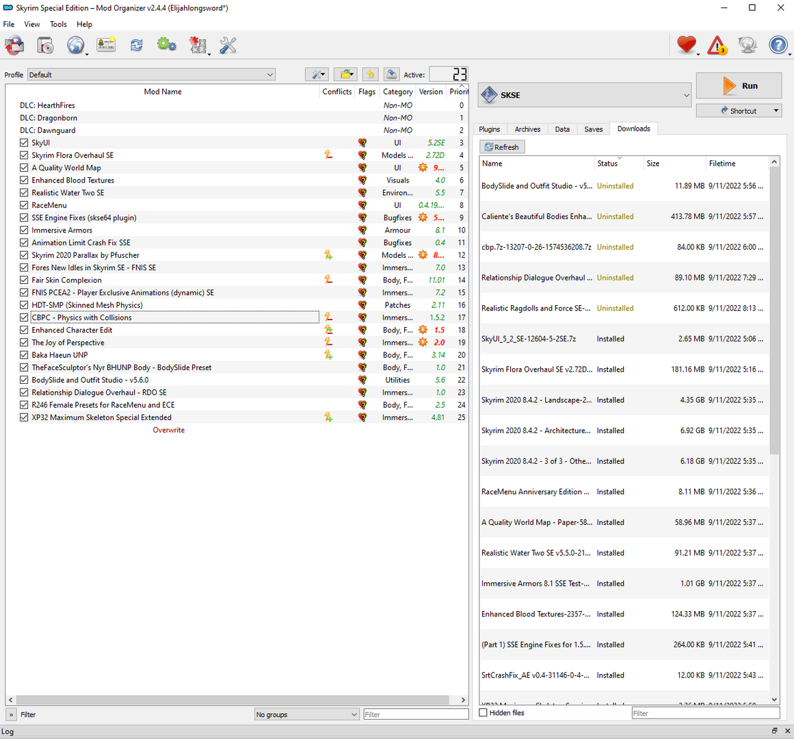Sort downloads by Status column header
Viewport: 794px width, 739px height.
click(619, 163)
